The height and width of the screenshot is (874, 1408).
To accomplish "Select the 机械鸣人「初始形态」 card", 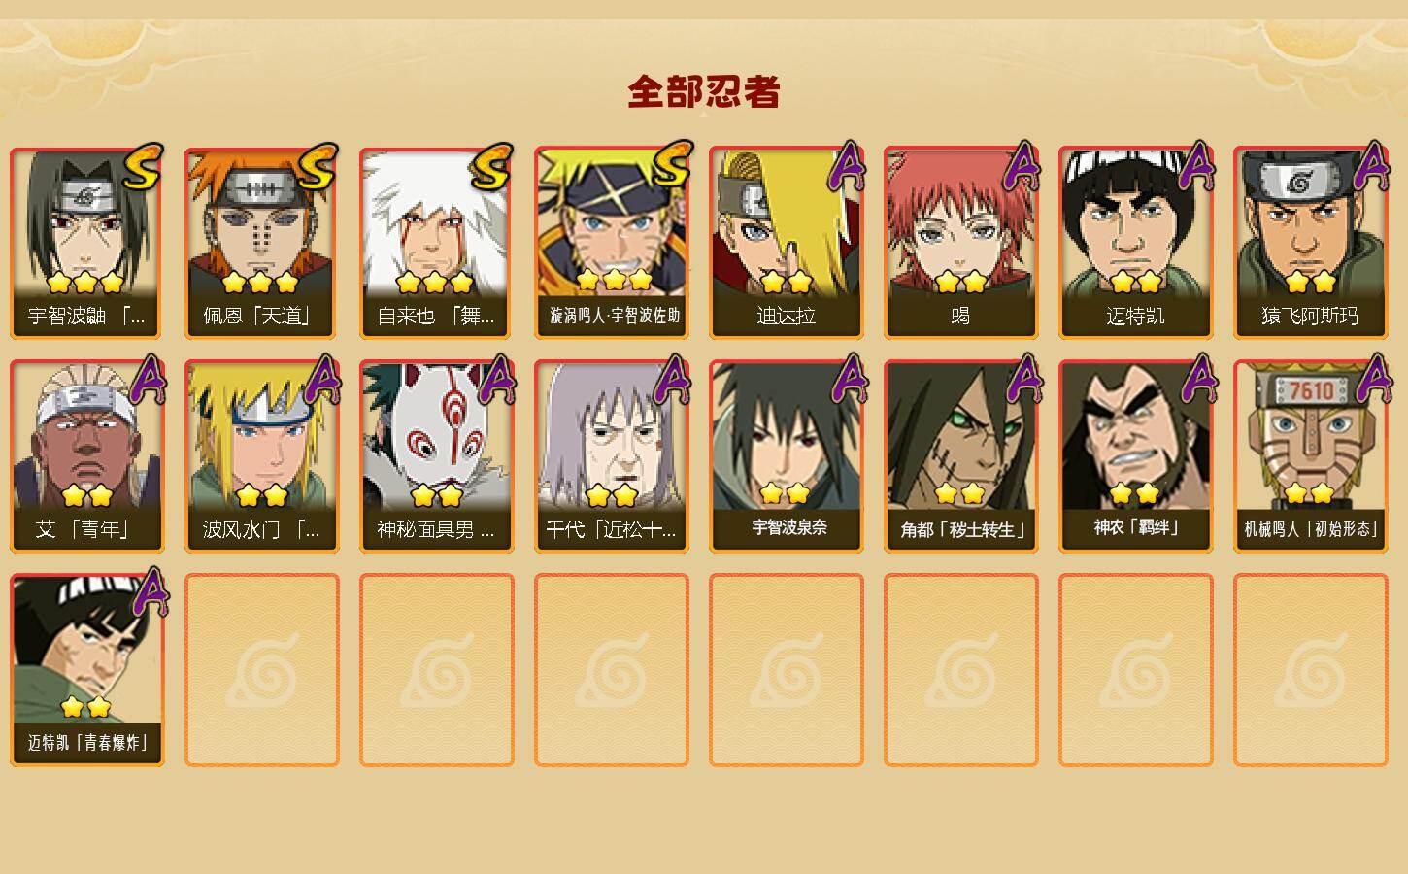I will tap(1310, 456).
